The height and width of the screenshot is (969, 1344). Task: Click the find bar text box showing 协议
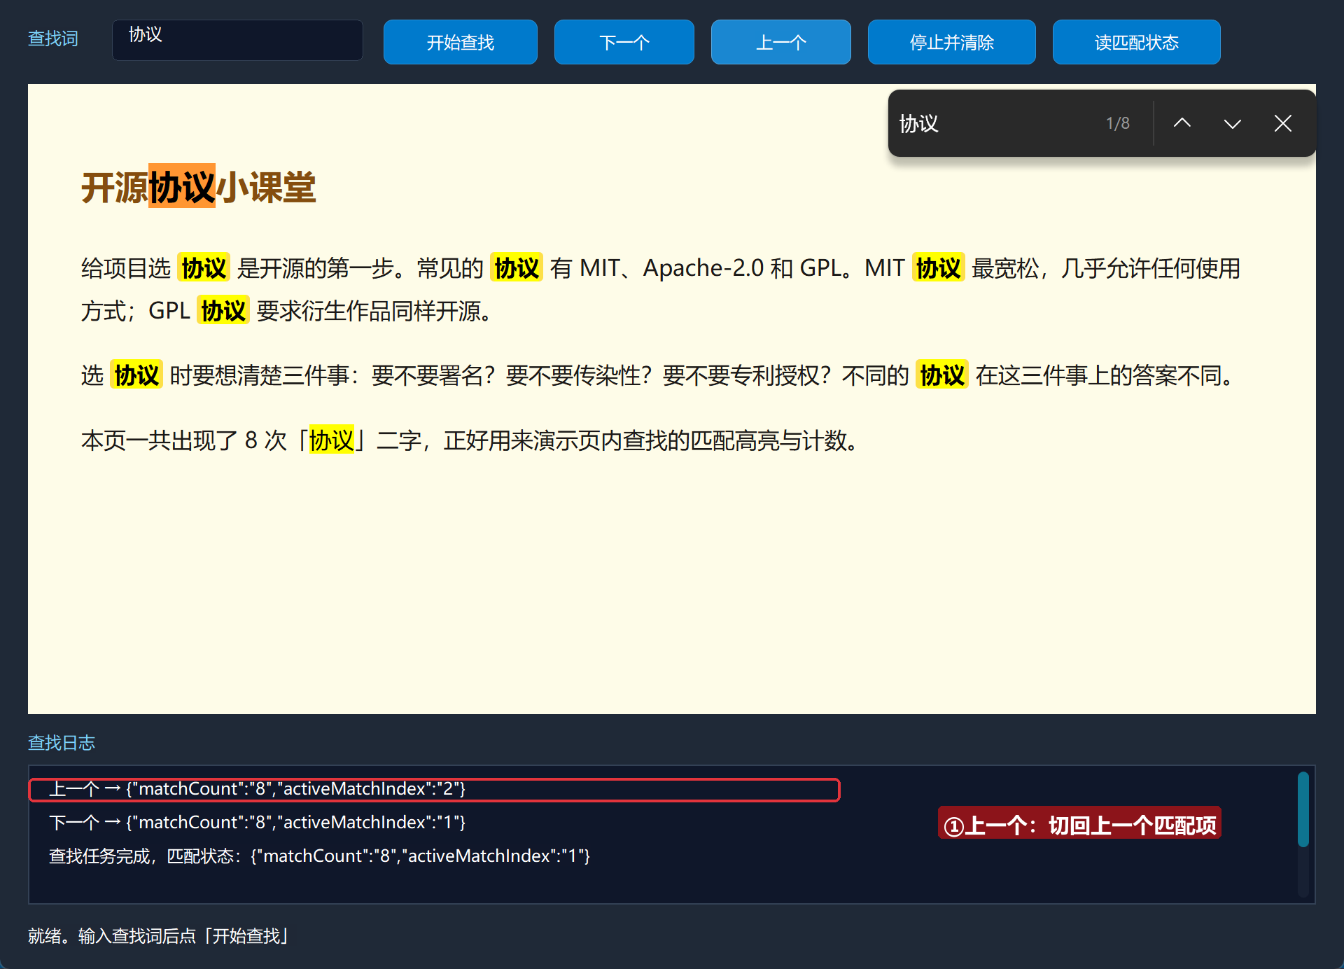point(994,123)
